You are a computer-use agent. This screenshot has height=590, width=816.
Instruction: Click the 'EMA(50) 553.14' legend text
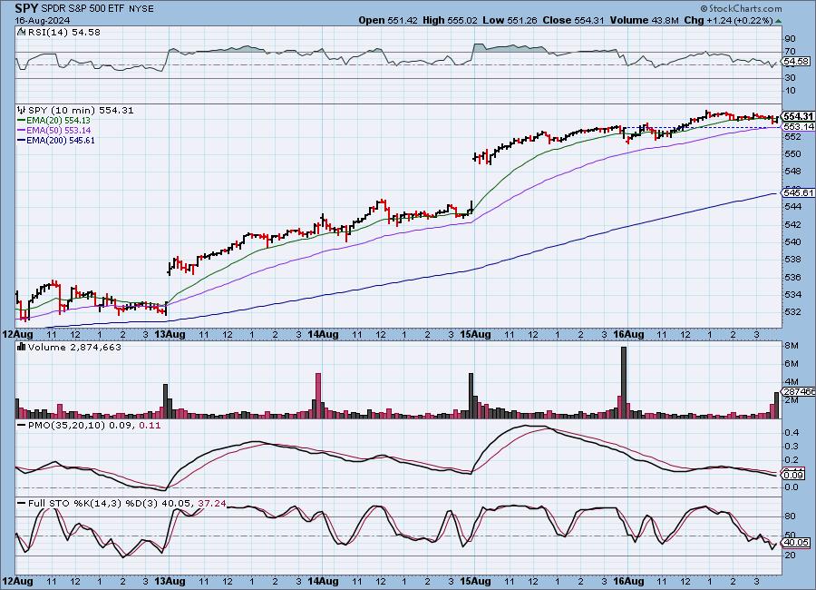coord(58,131)
